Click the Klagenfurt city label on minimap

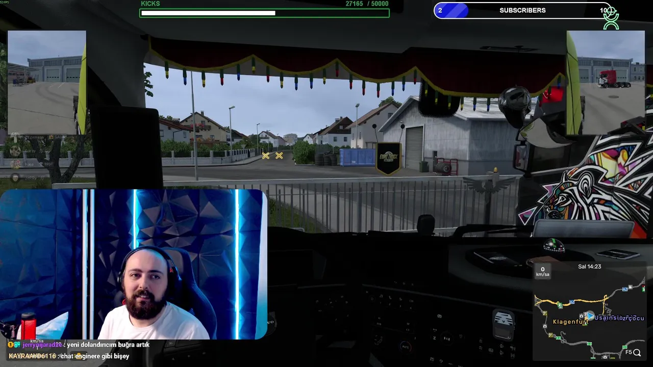[571, 322]
